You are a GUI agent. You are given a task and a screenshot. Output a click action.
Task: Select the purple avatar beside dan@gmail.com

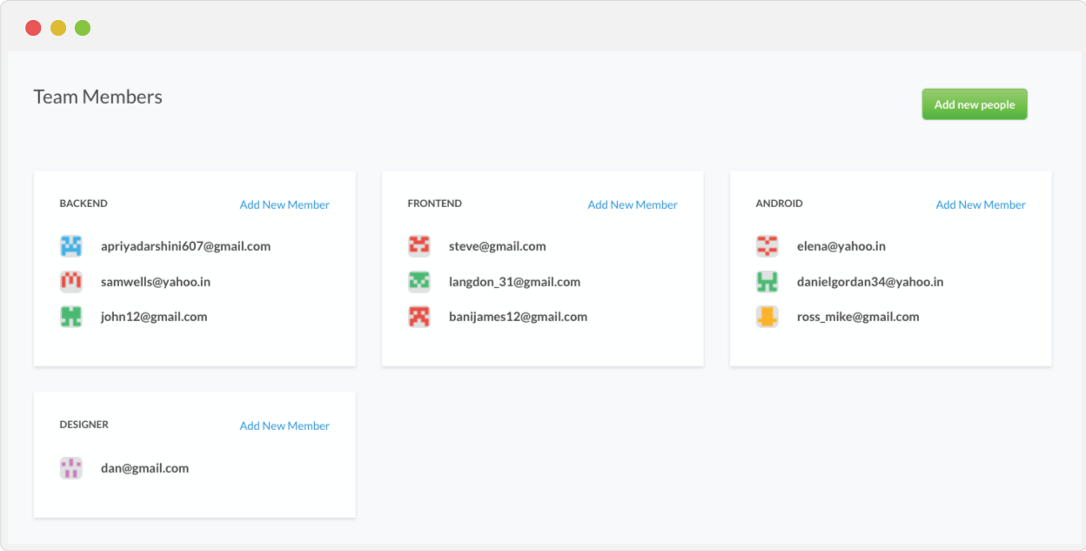70,468
